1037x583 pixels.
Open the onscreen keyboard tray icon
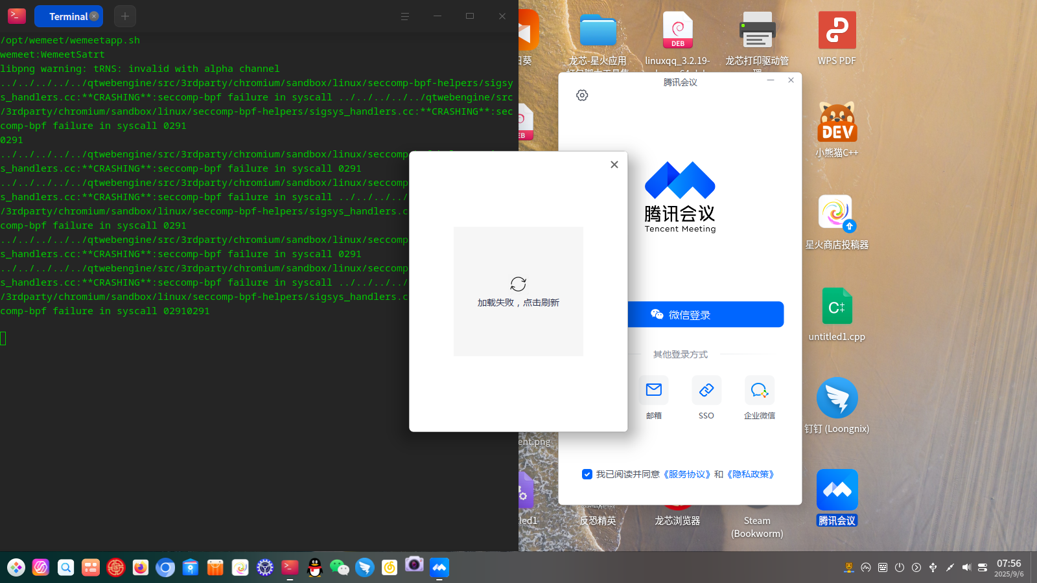(x=883, y=567)
